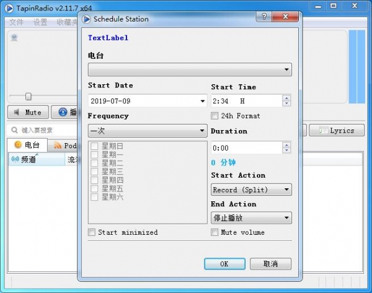This screenshot has width=372, height=293.
Task: Maximize the TapinRadio window
Action: point(334,6)
